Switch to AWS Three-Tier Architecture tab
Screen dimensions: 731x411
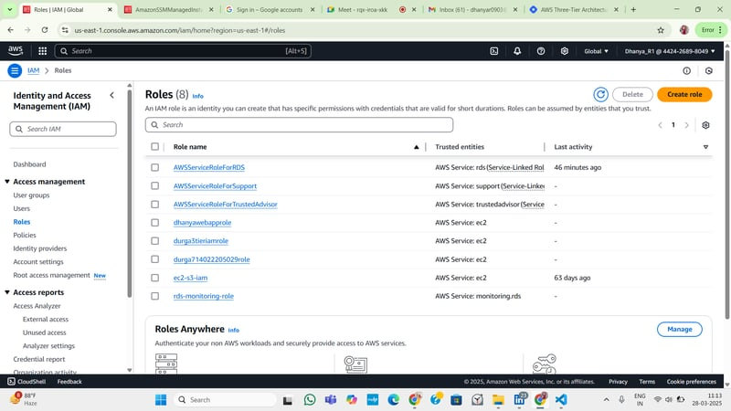point(574,9)
